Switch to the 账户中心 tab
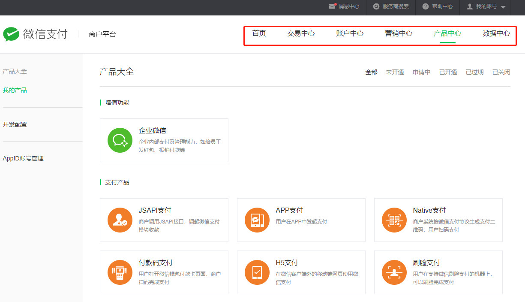 (x=350, y=33)
